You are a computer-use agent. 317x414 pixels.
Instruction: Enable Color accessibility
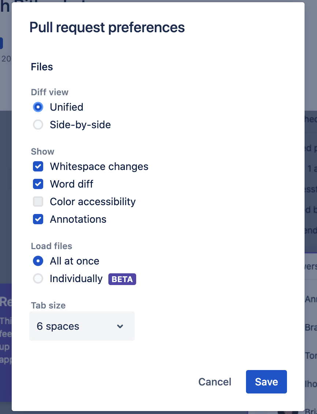[38, 202]
